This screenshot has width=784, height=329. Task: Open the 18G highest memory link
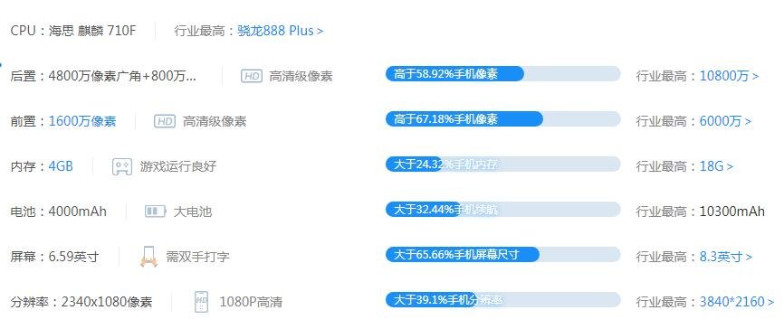pyautogui.click(x=716, y=166)
